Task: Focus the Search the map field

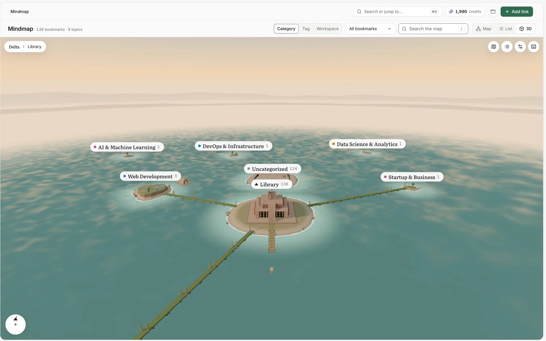Action: click(x=433, y=29)
